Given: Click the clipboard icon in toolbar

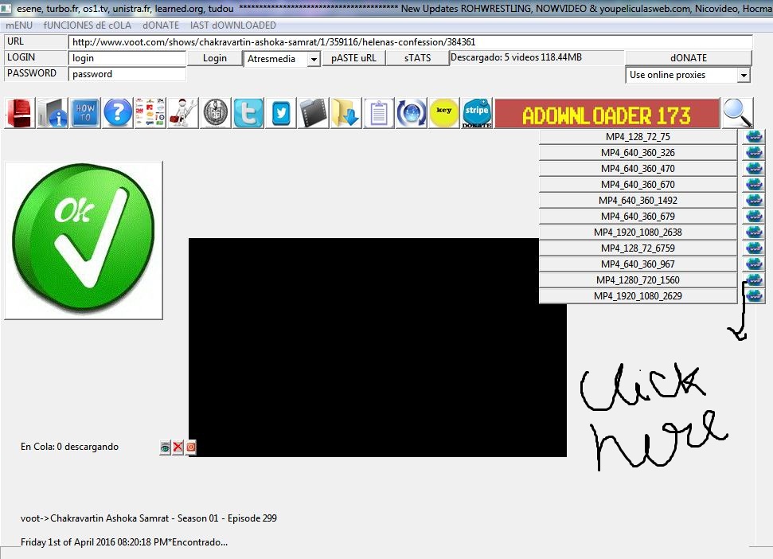Looking at the screenshot, I should 379,113.
